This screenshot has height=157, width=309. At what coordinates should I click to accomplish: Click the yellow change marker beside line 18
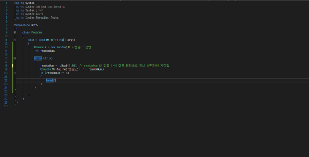coord(13,66)
